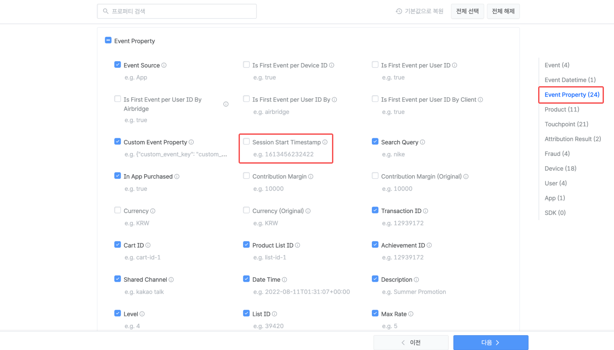Uncheck the Transaction ID checkbox
The height and width of the screenshot is (350, 614).
[375, 210]
